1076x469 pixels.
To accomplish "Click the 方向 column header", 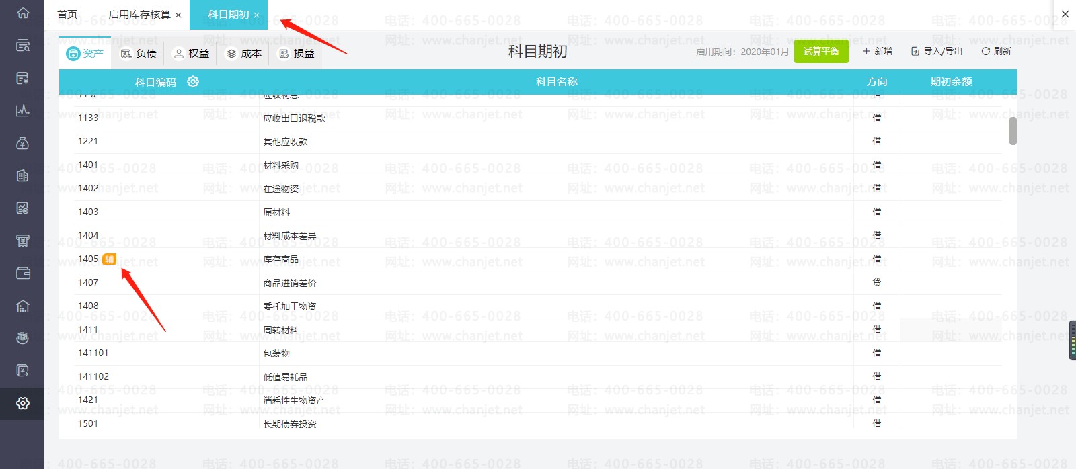I will [x=877, y=82].
